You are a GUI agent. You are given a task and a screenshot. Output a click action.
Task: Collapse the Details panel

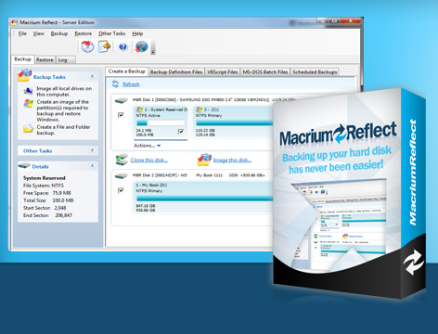[92, 166]
